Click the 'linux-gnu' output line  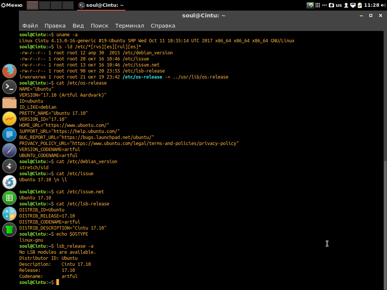[x=31, y=240]
